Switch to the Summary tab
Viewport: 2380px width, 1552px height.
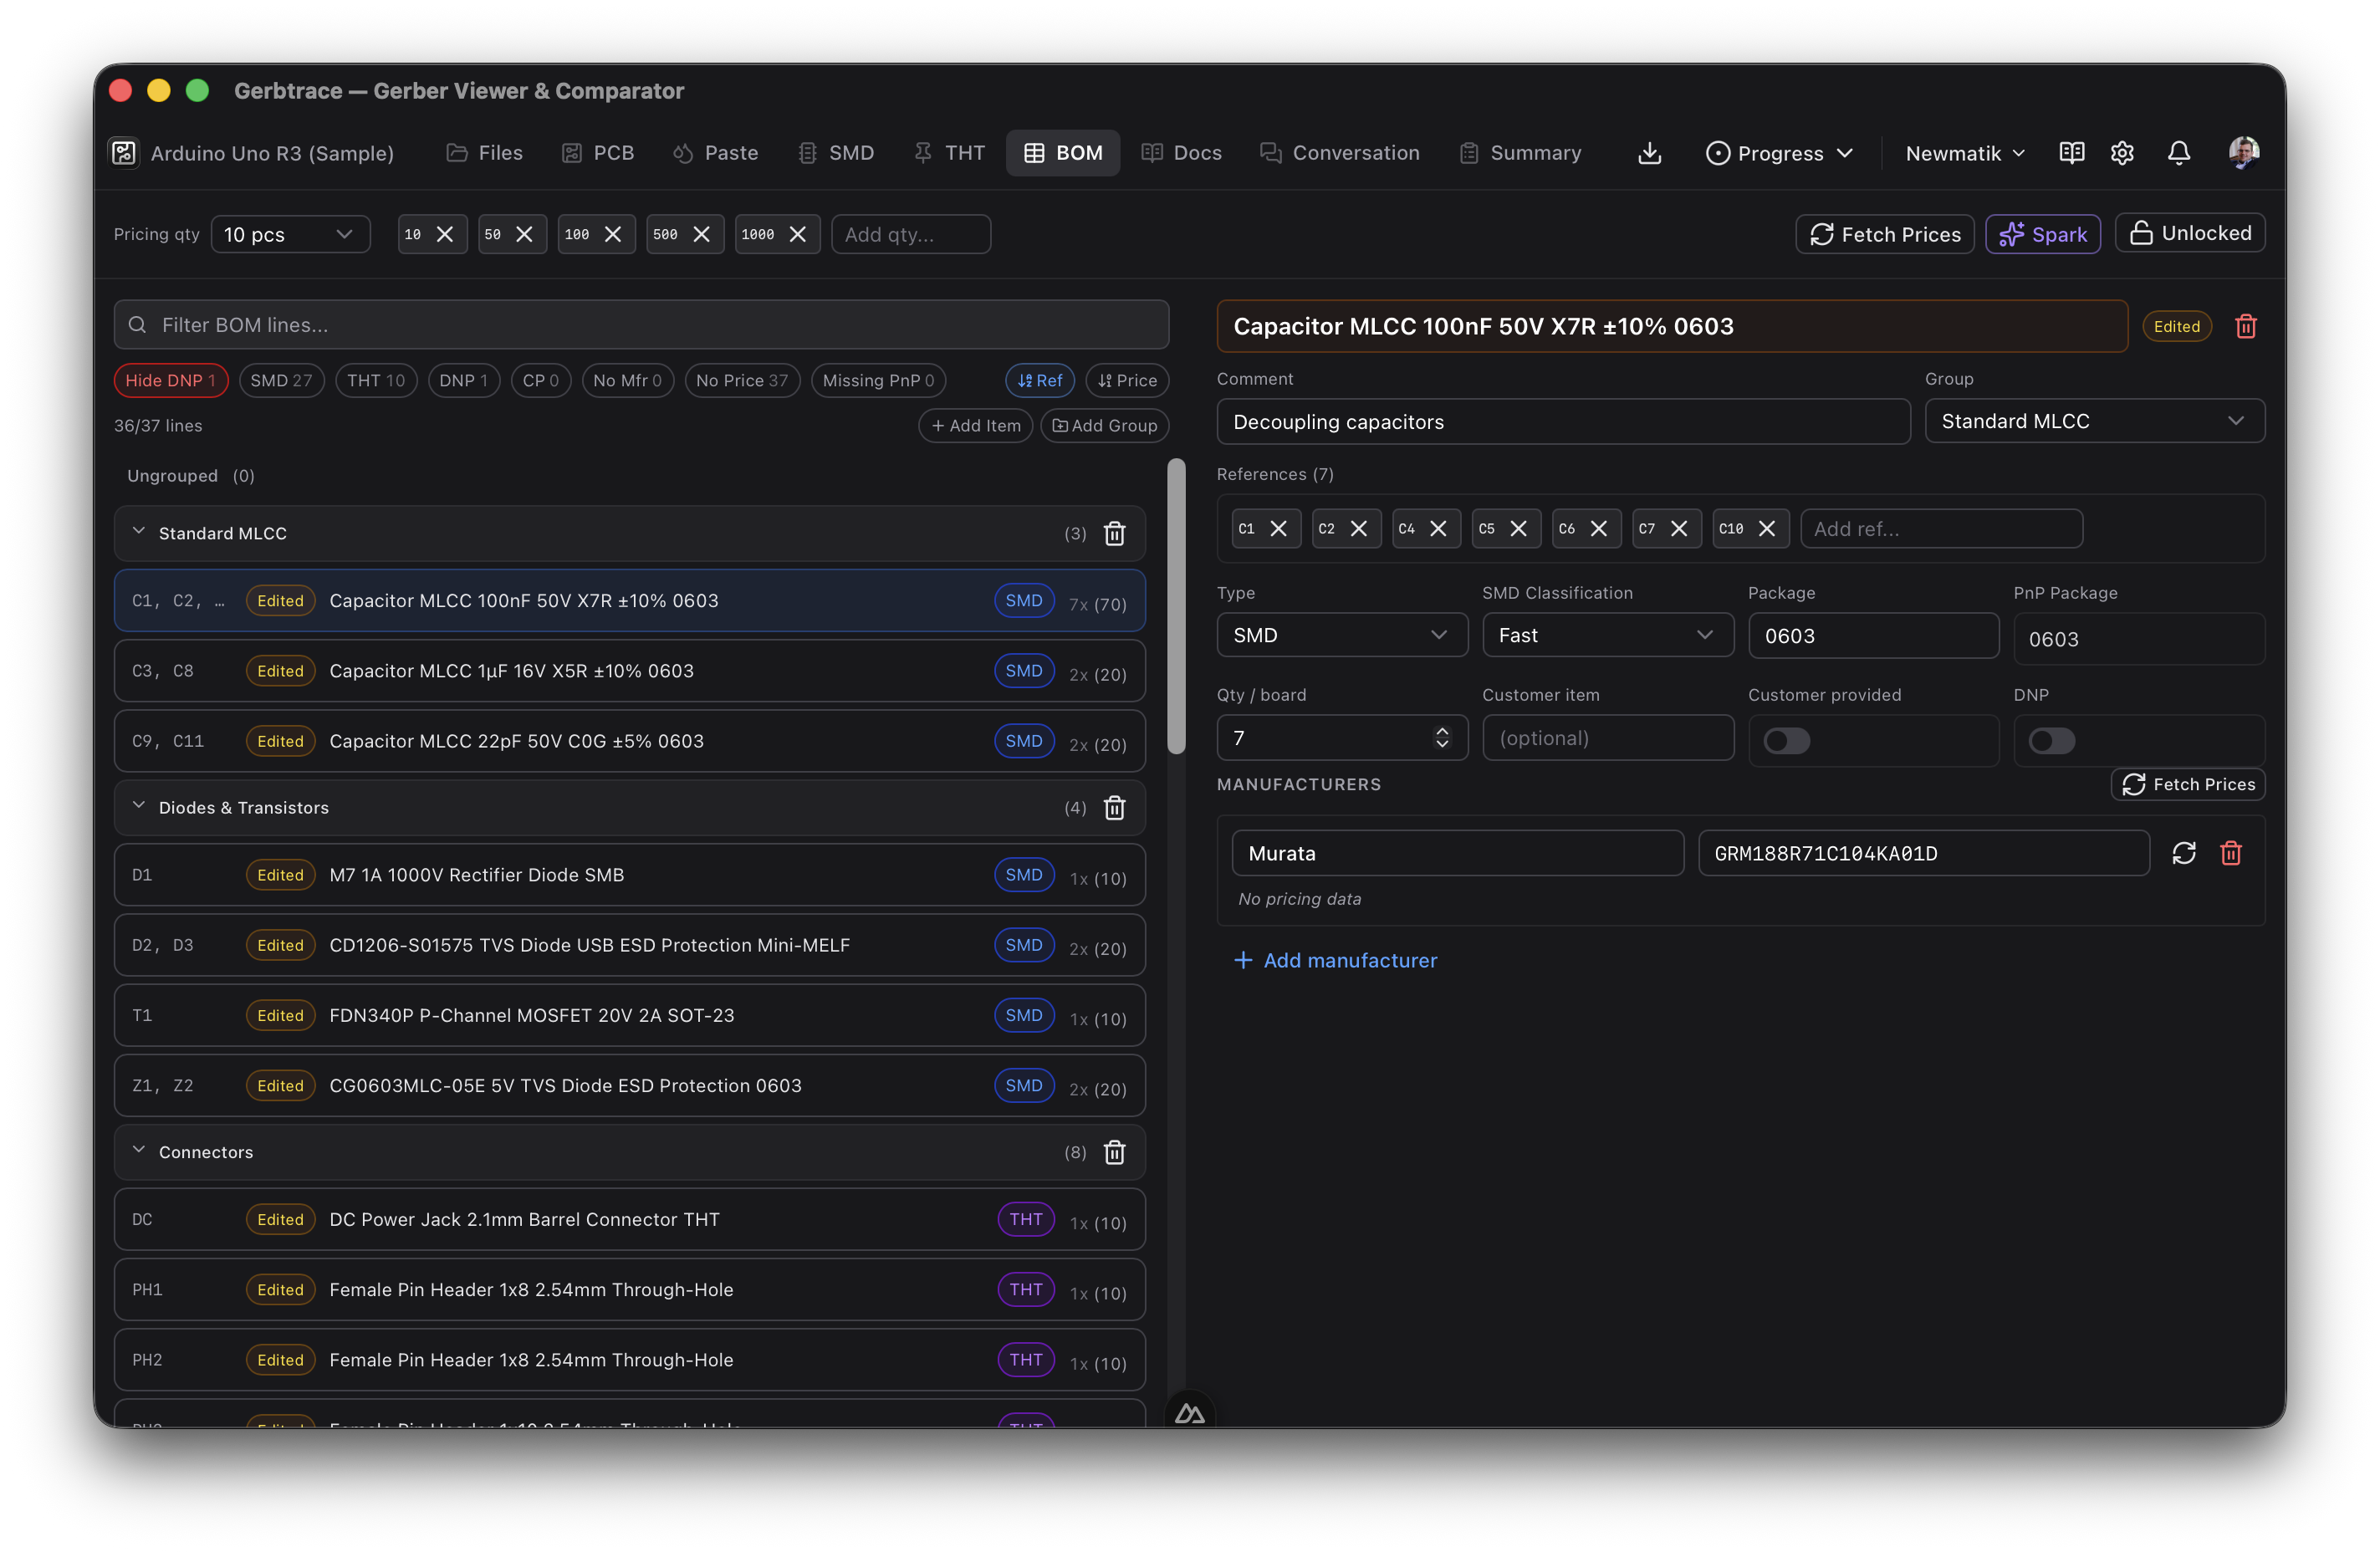(1520, 153)
